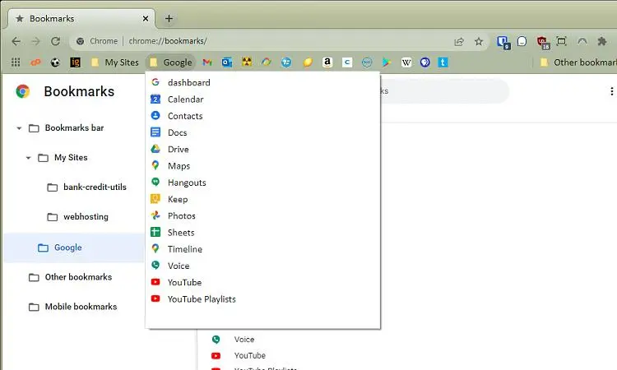The image size is (617, 370).
Task: Click the bookmarks search field
Action: (444, 90)
